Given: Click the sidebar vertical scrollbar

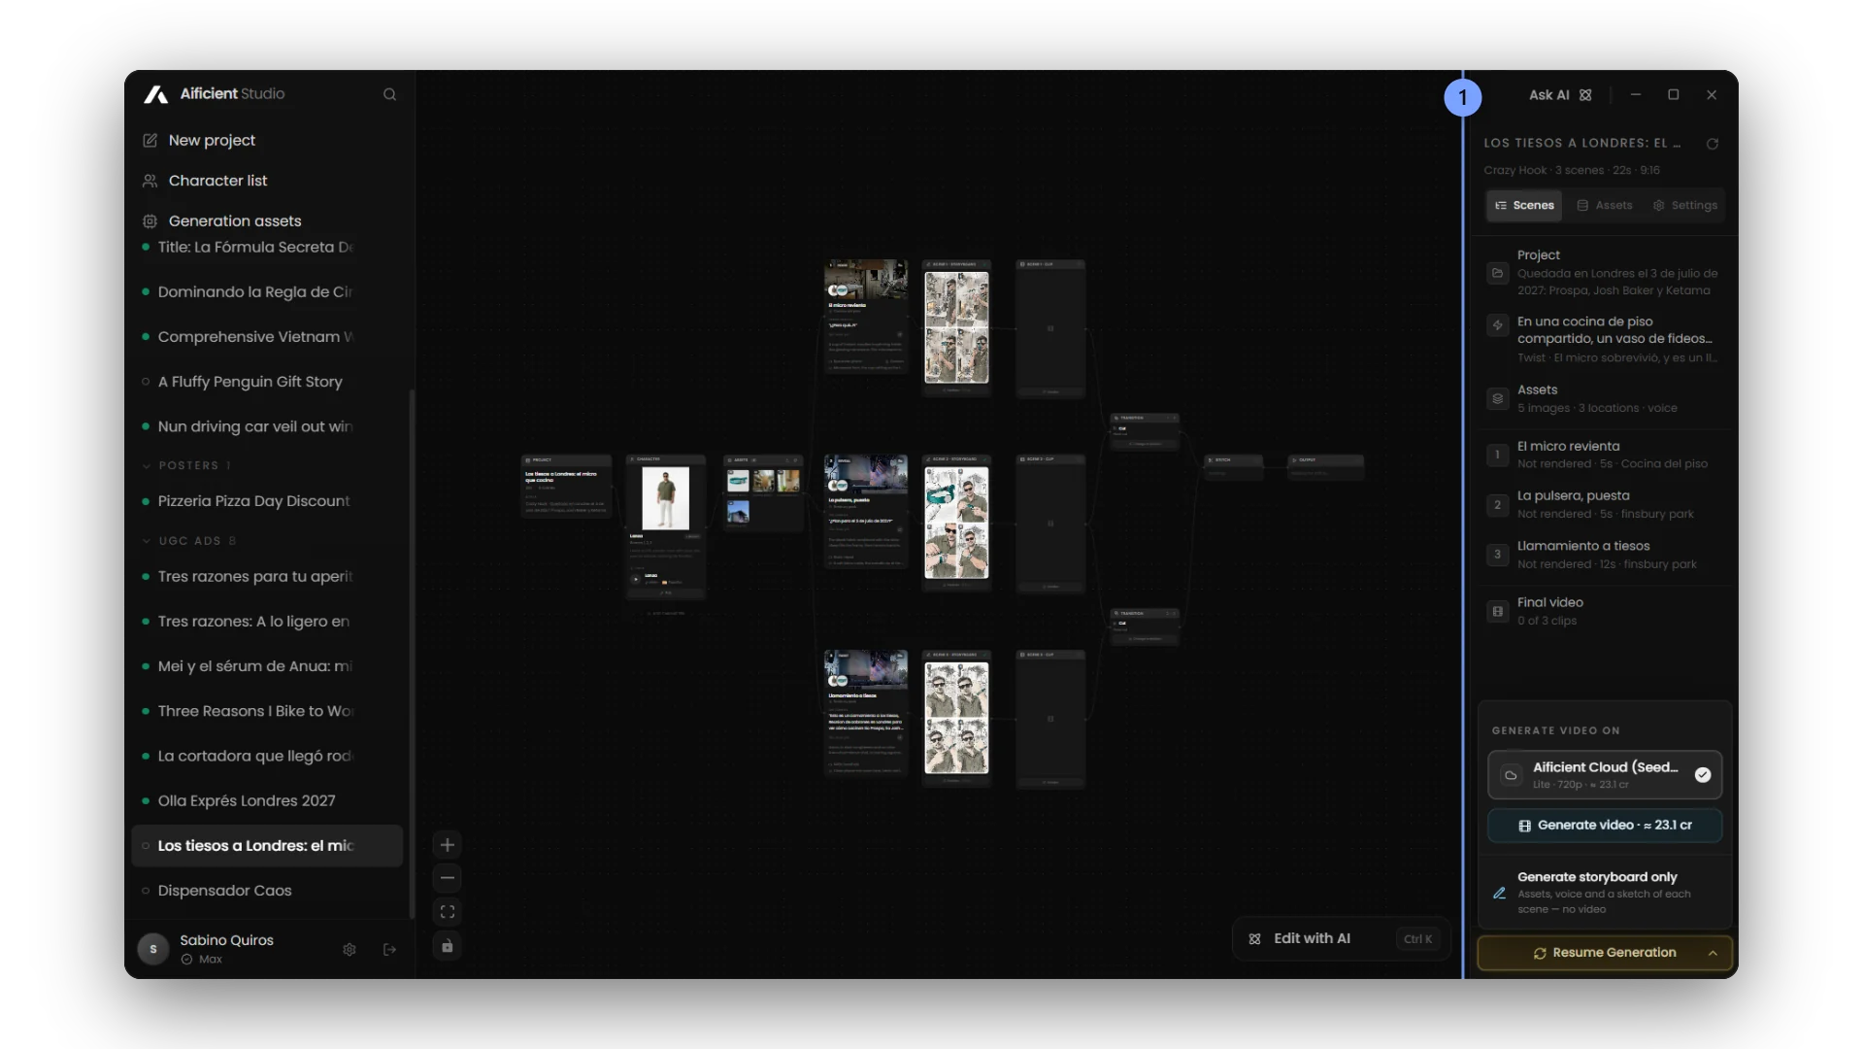Looking at the screenshot, I should pos(412,653).
